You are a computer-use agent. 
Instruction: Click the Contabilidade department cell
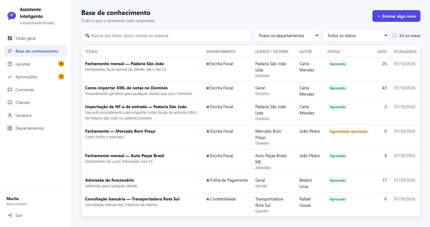tap(221, 199)
